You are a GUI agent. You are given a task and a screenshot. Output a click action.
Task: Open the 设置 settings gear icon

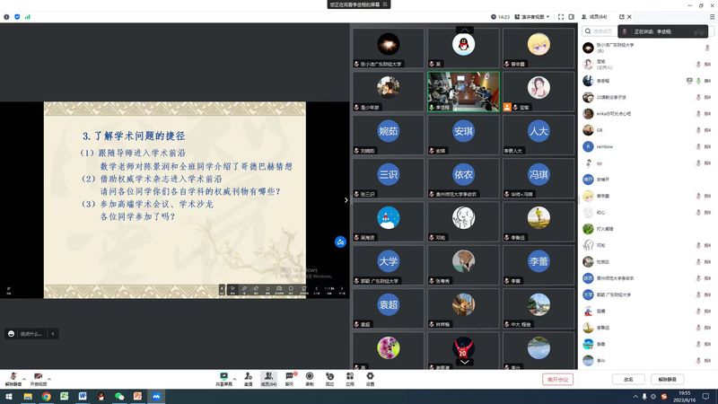[370, 376]
